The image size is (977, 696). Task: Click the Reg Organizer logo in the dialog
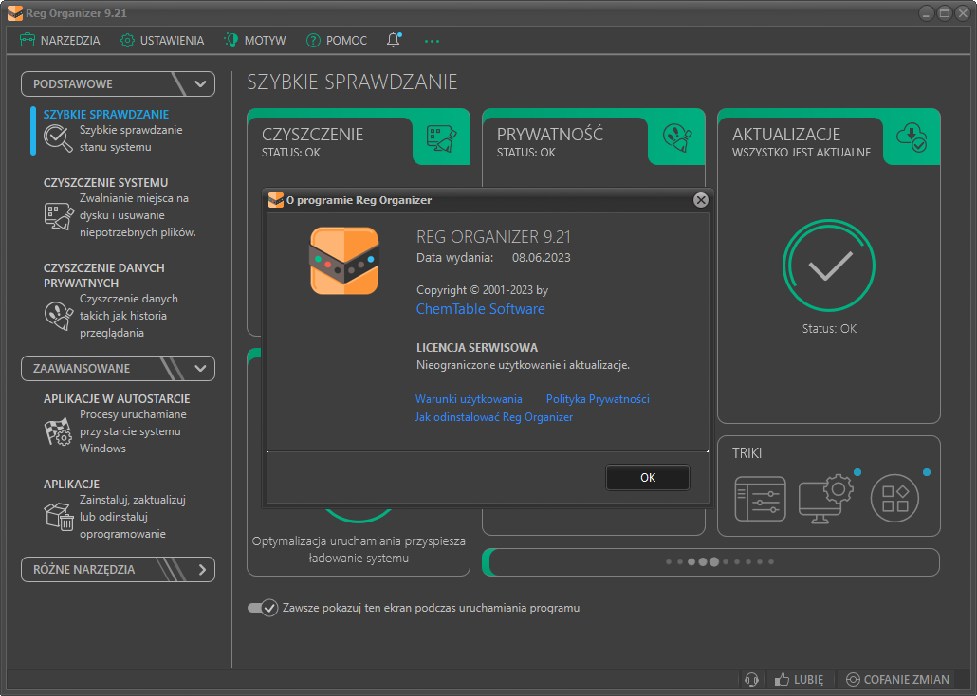click(344, 261)
